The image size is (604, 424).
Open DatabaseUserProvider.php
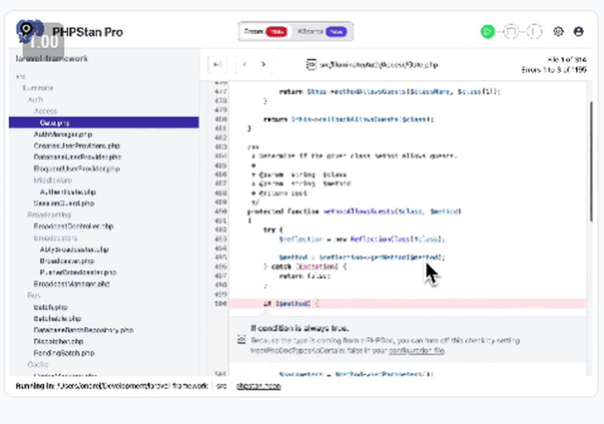click(77, 157)
